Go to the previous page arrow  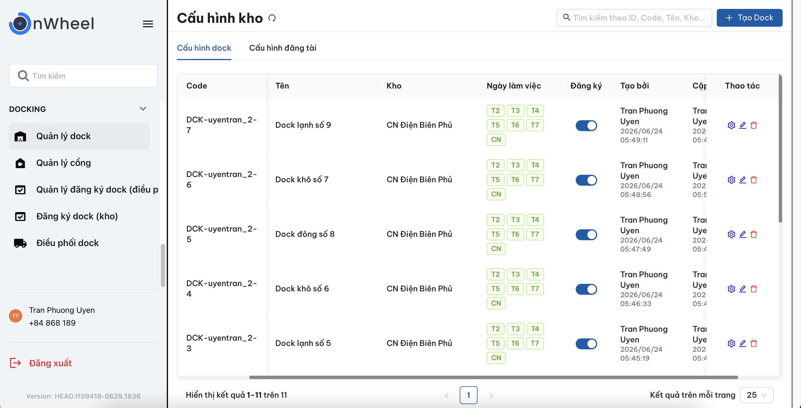446,395
